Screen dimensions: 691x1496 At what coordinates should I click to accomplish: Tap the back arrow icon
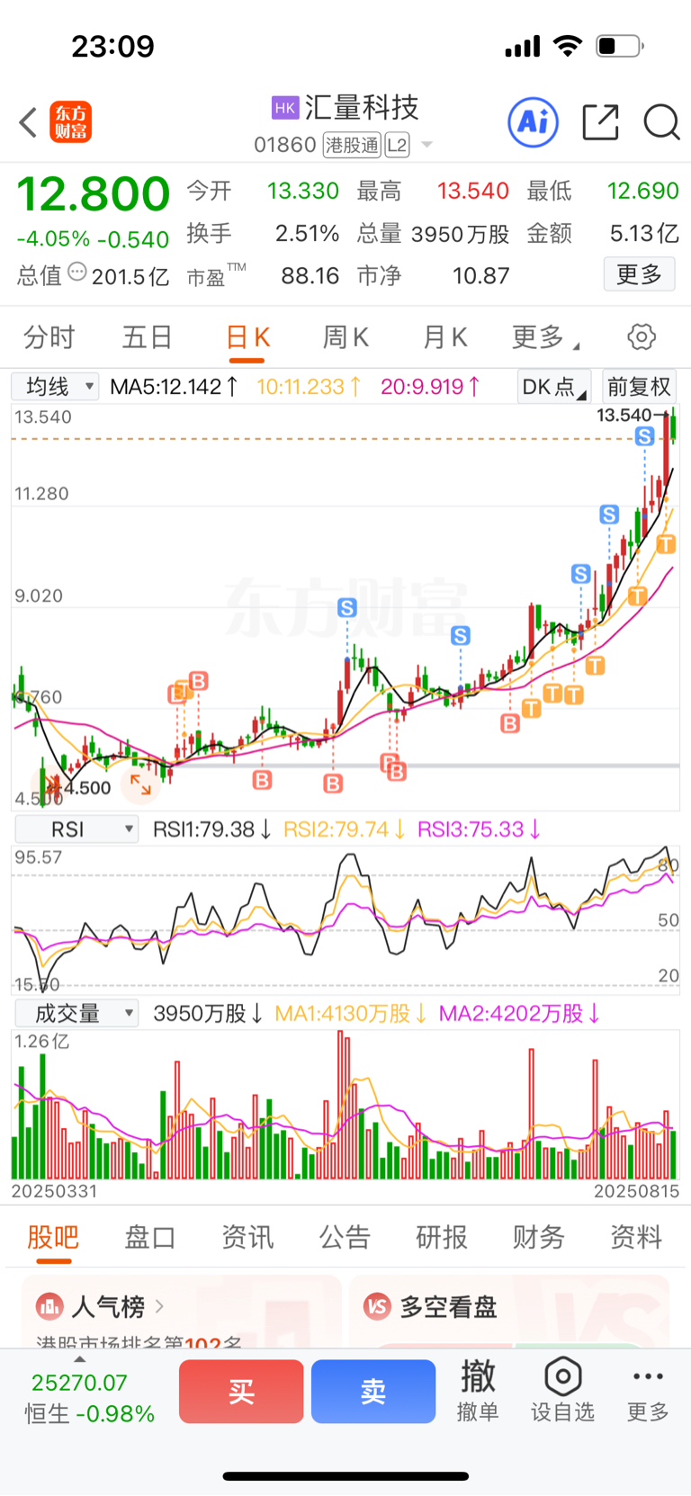[x=28, y=122]
